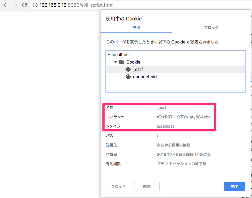This screenshot has width=252, height=198.
Task: Select the Cookie folder icon
Action: [x=122, y=62]
